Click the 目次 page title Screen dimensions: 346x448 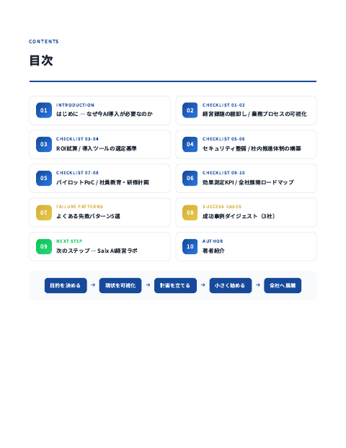pos(41,61)
